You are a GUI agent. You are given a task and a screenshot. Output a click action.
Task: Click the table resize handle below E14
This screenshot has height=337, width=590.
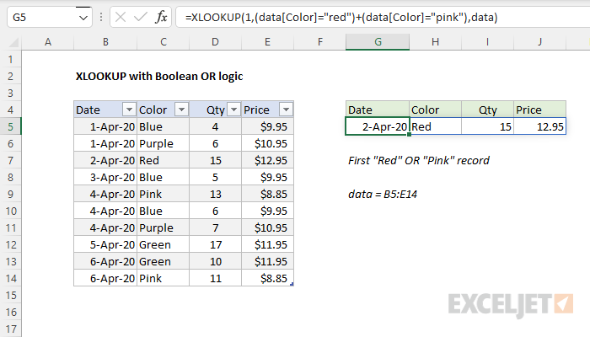[x=292, y=285]
